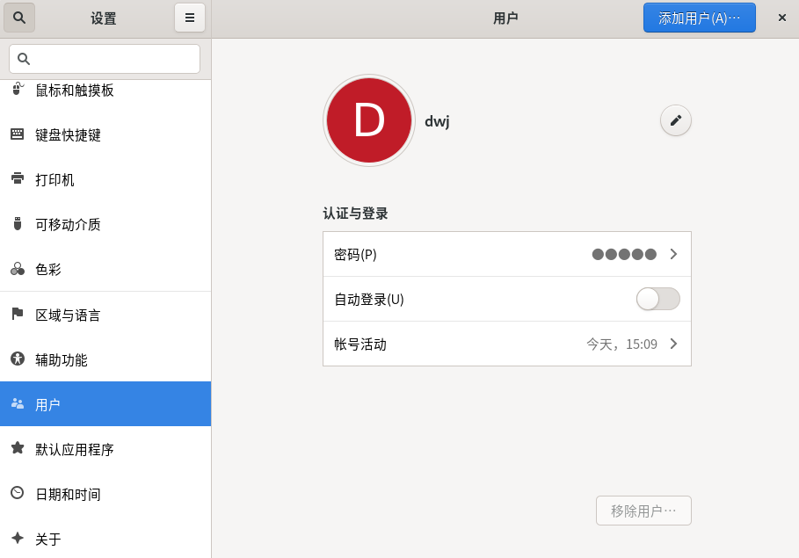Toggle the 自动登录 switch
The height and width of the screenshot is (558, 799).
click(657, 299)
